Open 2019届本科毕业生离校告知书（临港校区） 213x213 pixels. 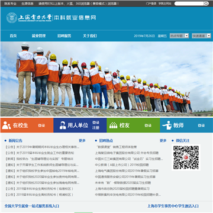[x=39, y=189]
